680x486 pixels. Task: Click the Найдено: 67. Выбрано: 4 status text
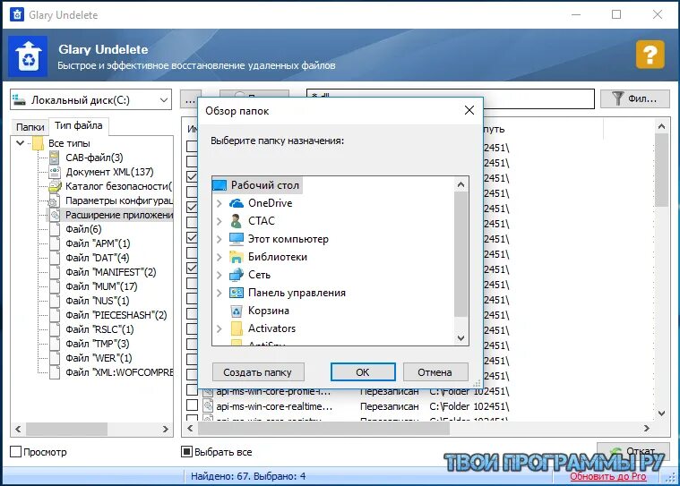[x=248, y=476]
